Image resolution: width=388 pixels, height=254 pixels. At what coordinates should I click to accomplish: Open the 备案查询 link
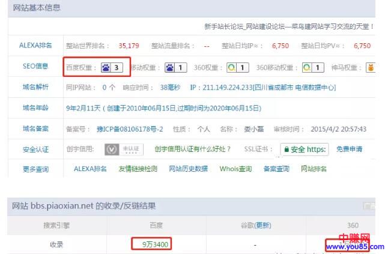(x=276, y=169)
